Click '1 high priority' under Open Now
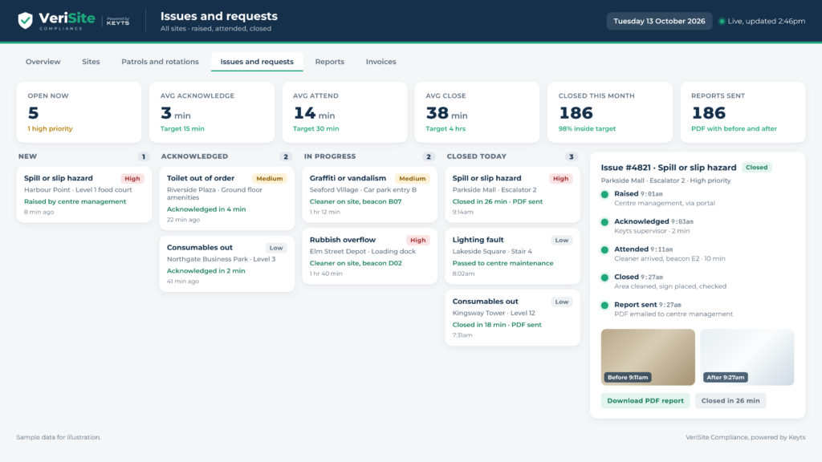 (51, 129)
